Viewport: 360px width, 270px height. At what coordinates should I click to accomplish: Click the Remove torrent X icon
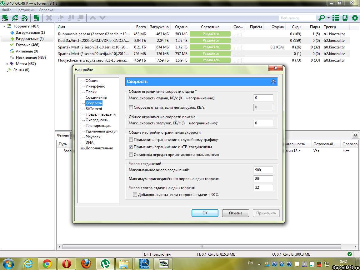click(x=49, y=18)
